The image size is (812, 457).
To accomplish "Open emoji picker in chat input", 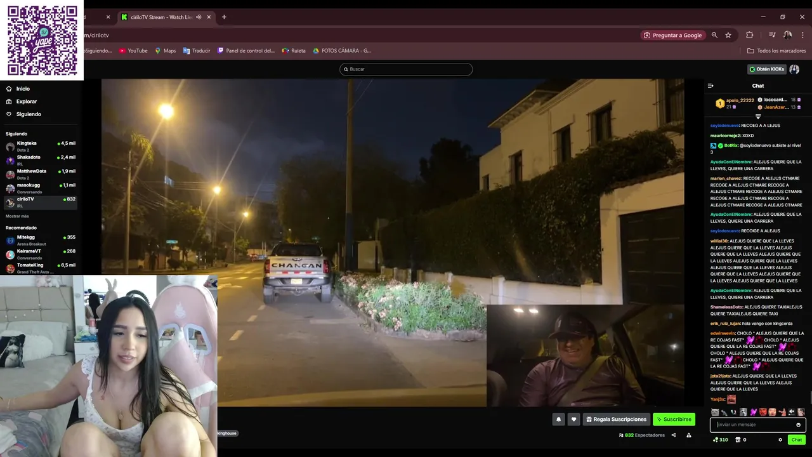I will click(799, 425).
